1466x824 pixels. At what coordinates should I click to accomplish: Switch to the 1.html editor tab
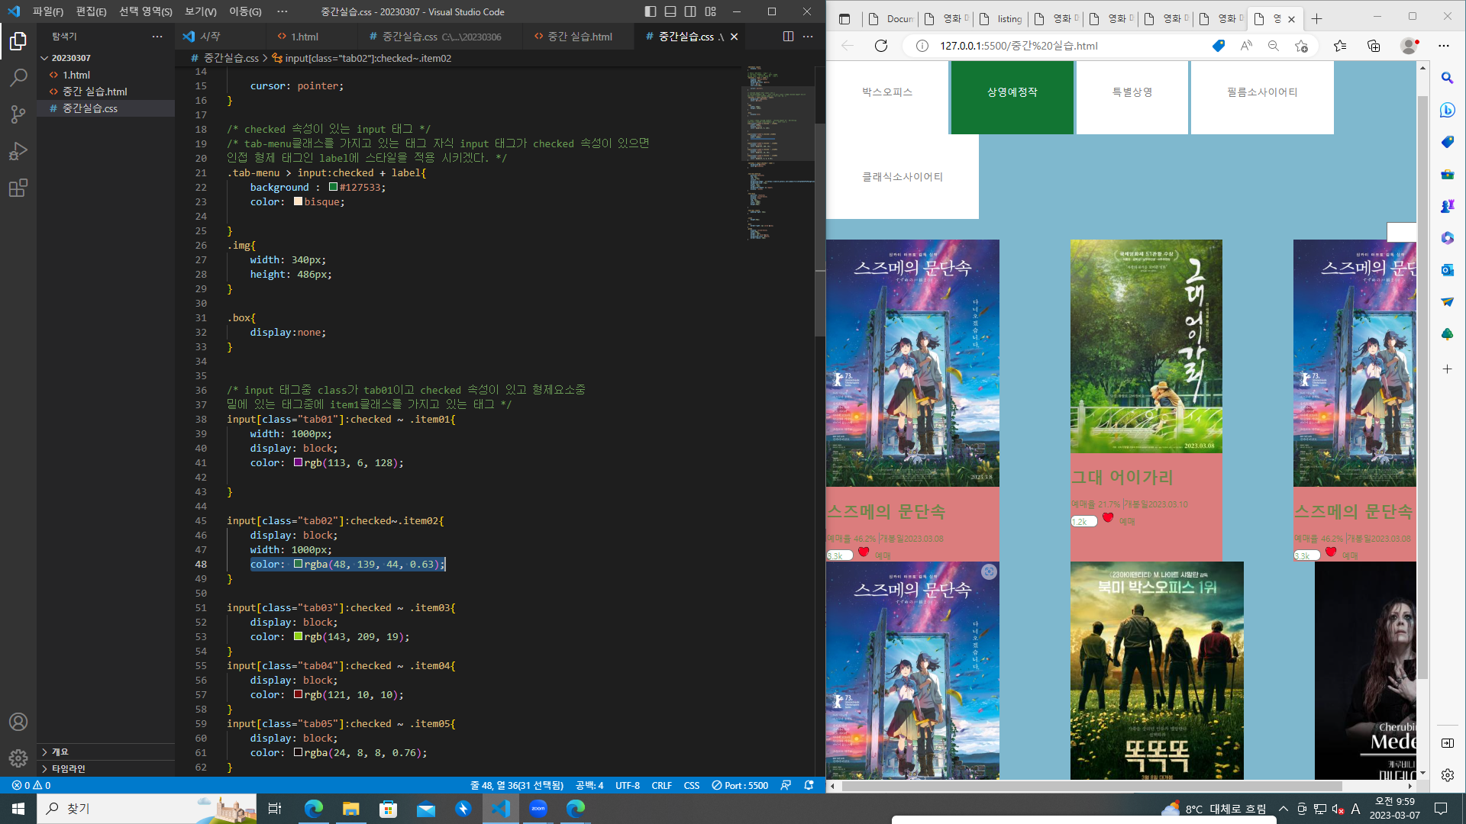pos(305,36)
